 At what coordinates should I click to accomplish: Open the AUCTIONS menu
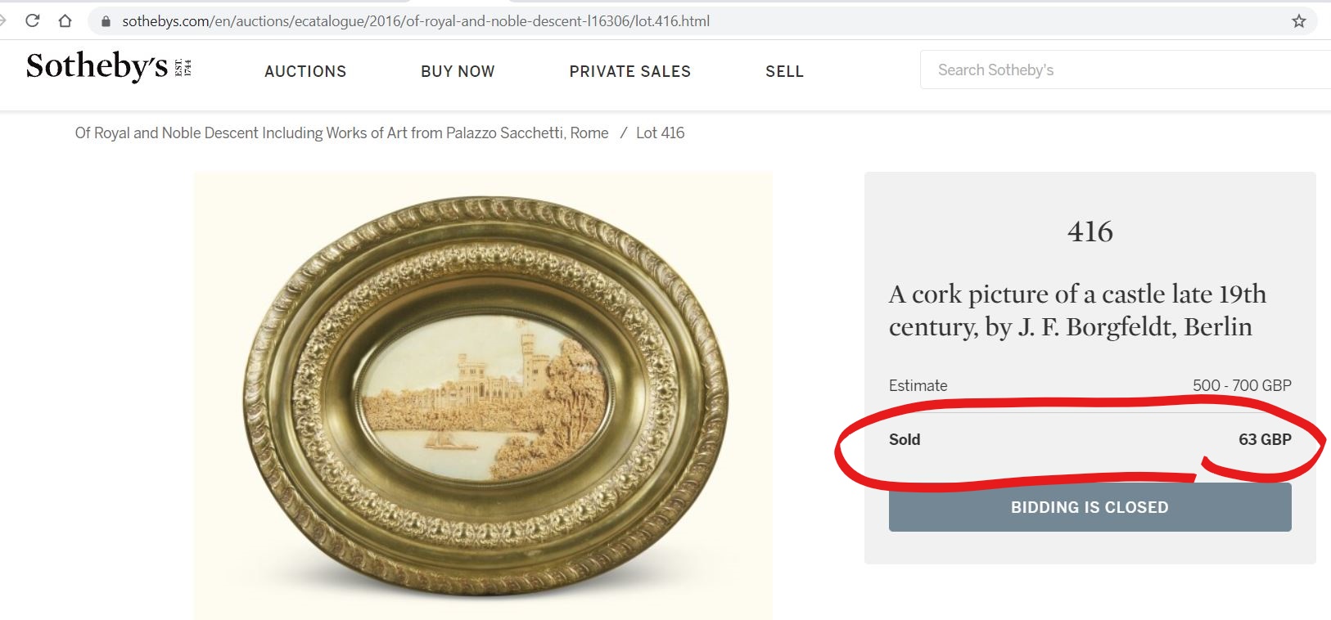[305, 72]
